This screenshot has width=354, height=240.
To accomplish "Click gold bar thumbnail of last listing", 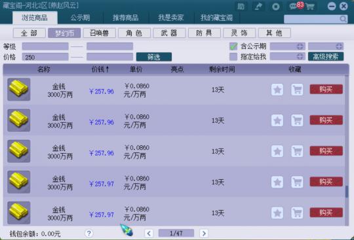I will point(19,213).
